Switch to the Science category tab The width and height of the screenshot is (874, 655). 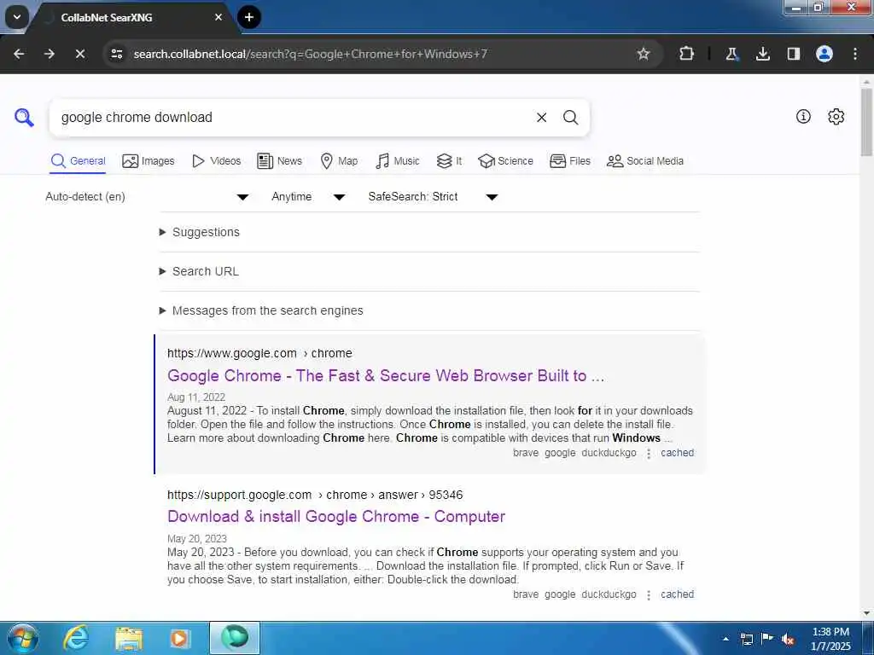point(505,161)
